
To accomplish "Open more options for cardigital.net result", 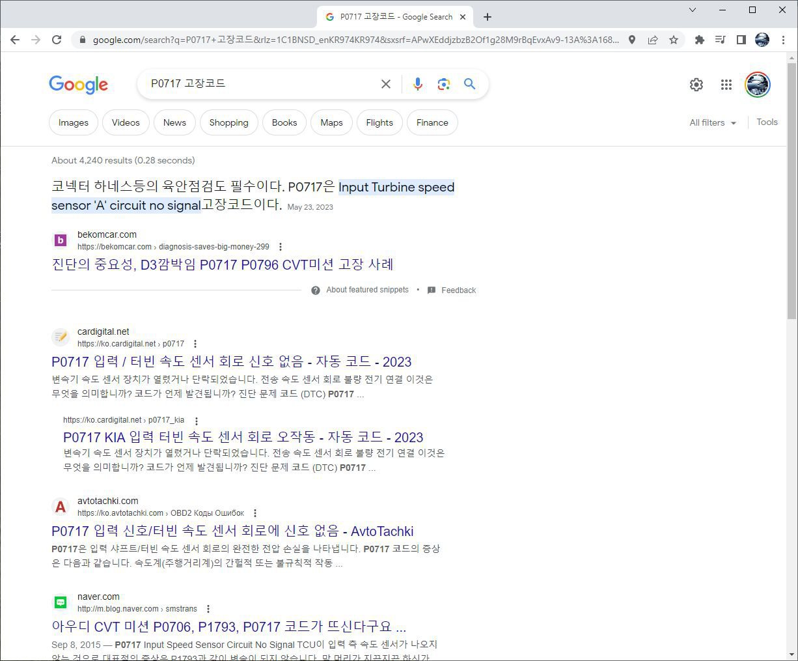I will (x=195, y=344).
